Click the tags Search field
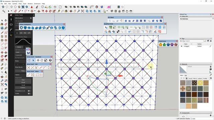Viewport: 214px width, 120px height. point(195,41)
